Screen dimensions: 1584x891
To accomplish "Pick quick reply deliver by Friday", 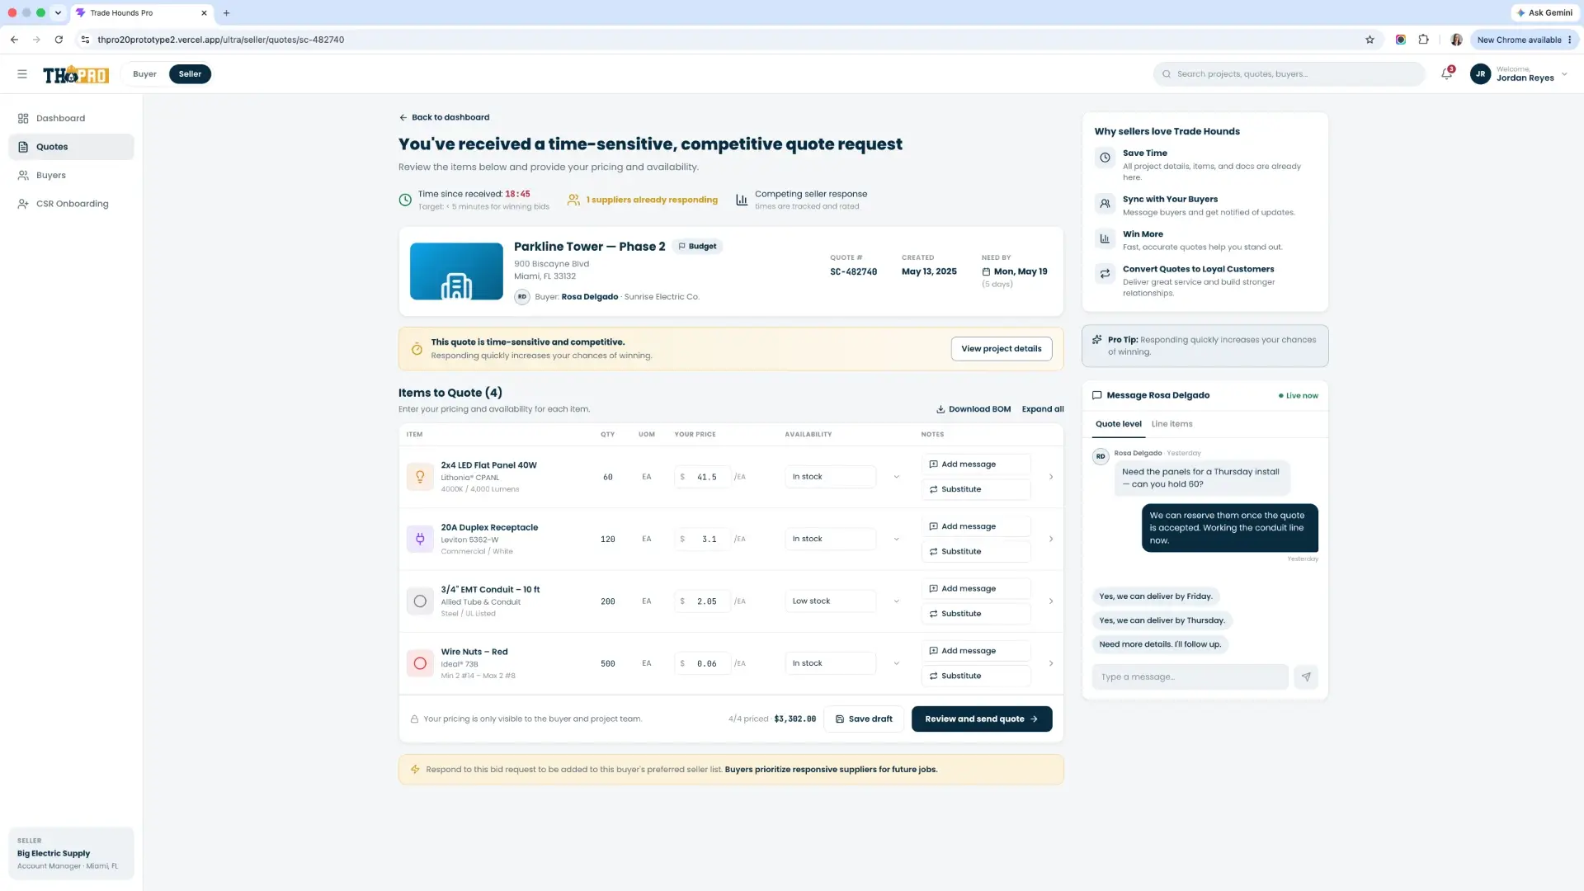I will pos(1155,596).
